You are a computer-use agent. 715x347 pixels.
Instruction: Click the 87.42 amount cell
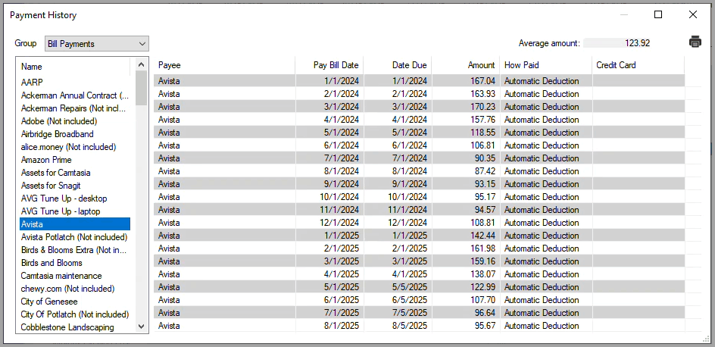[x=466, y=171]
